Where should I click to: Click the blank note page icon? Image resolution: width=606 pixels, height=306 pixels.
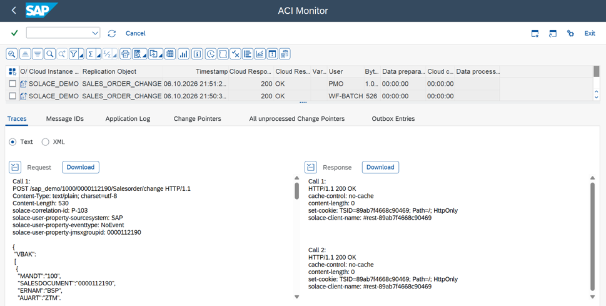(x=223, y=54)
